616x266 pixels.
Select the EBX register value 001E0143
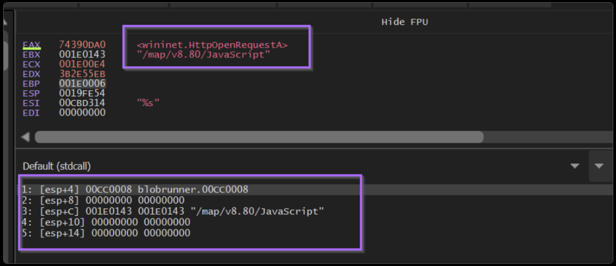coord(82,54)
